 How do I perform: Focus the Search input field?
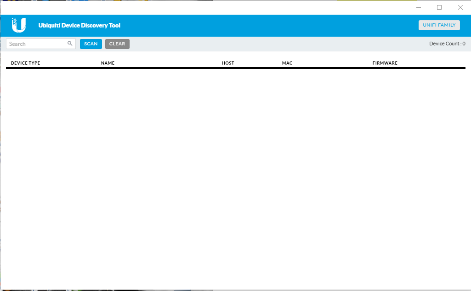41,44
